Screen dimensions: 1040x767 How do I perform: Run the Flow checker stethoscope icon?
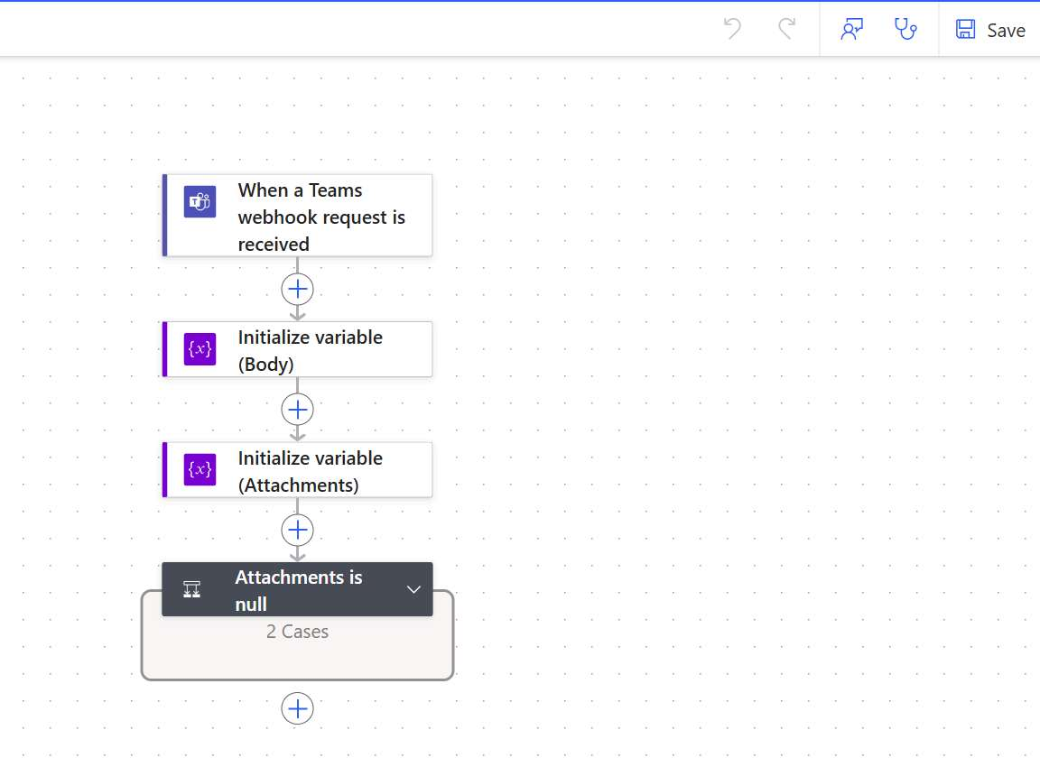tap(905, 29)
